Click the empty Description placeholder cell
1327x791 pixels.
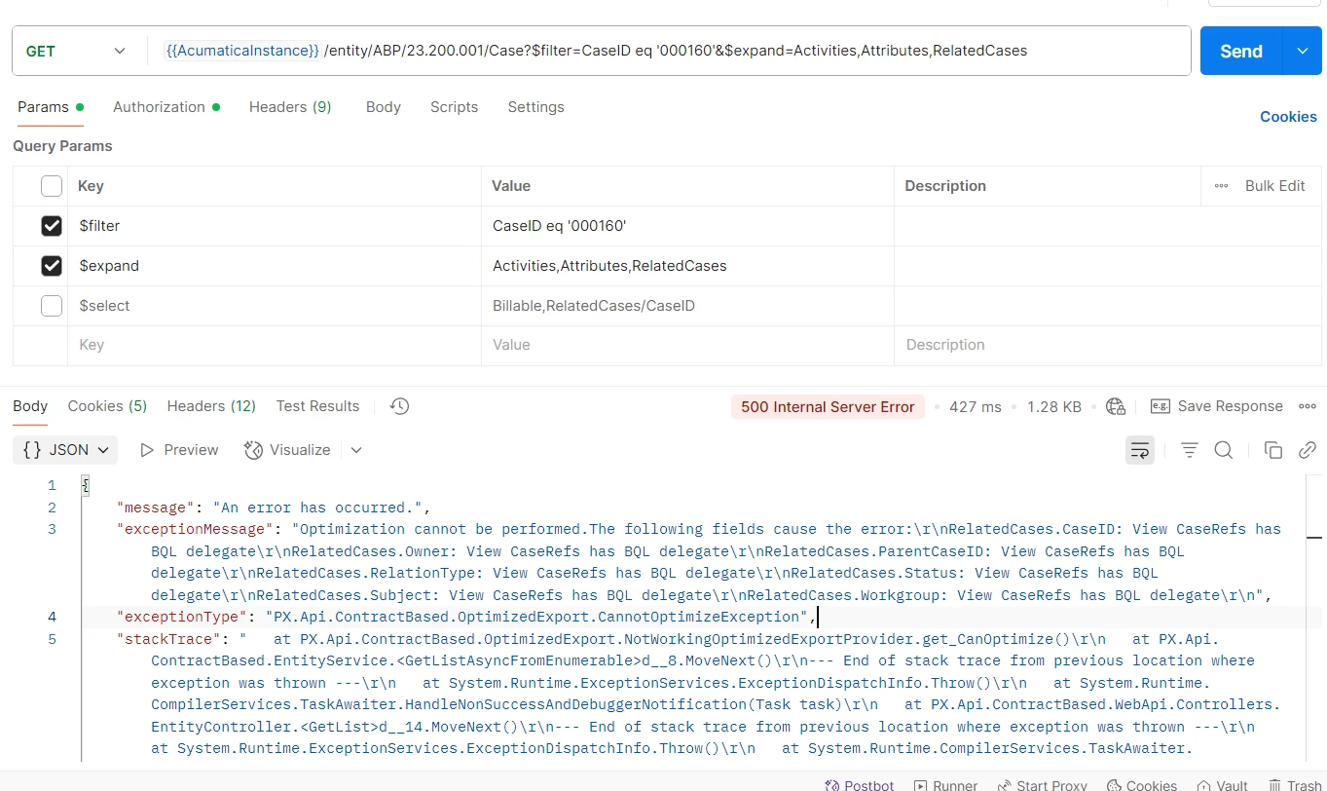pyautogui.click(x=1108, y=345)
